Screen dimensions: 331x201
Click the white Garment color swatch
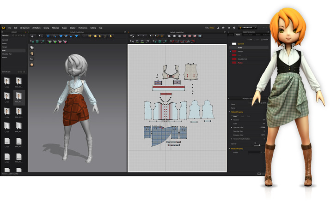click(x=234, y=43)
